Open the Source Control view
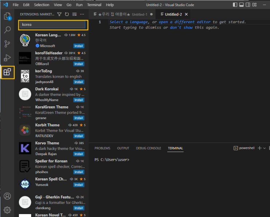This screenshot has height=217, width=270. (7, 44)
